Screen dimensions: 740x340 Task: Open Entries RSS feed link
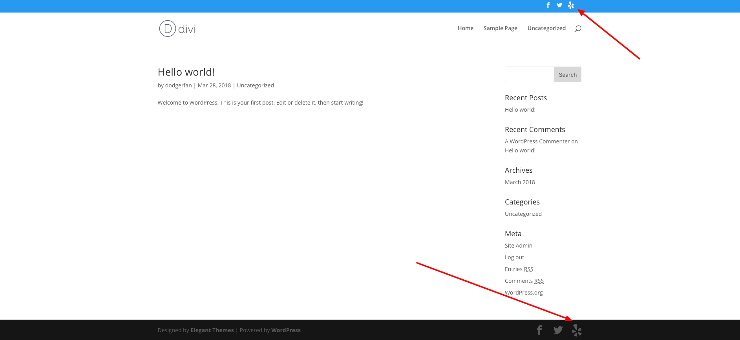click(x=519, y=269)
